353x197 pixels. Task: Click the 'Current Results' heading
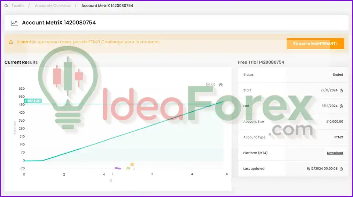(x=21, y=62)
